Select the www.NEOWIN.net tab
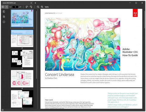Image resolution: width=146 pixels, height=112 pixels. point(17,3)
